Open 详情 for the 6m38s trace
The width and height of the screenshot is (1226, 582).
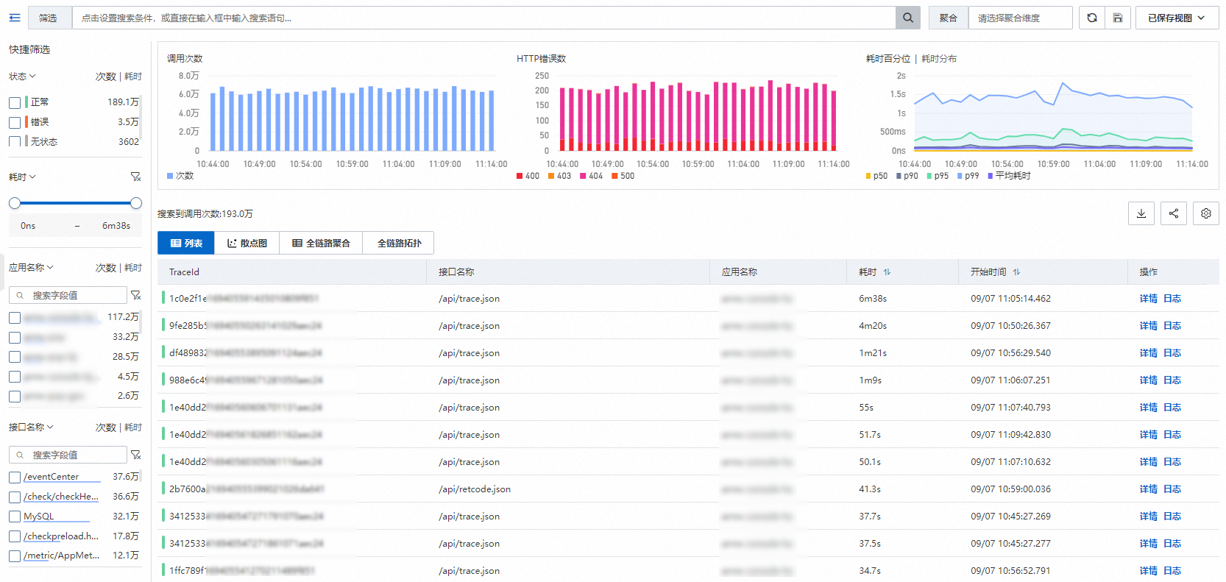click(1148, 299)
